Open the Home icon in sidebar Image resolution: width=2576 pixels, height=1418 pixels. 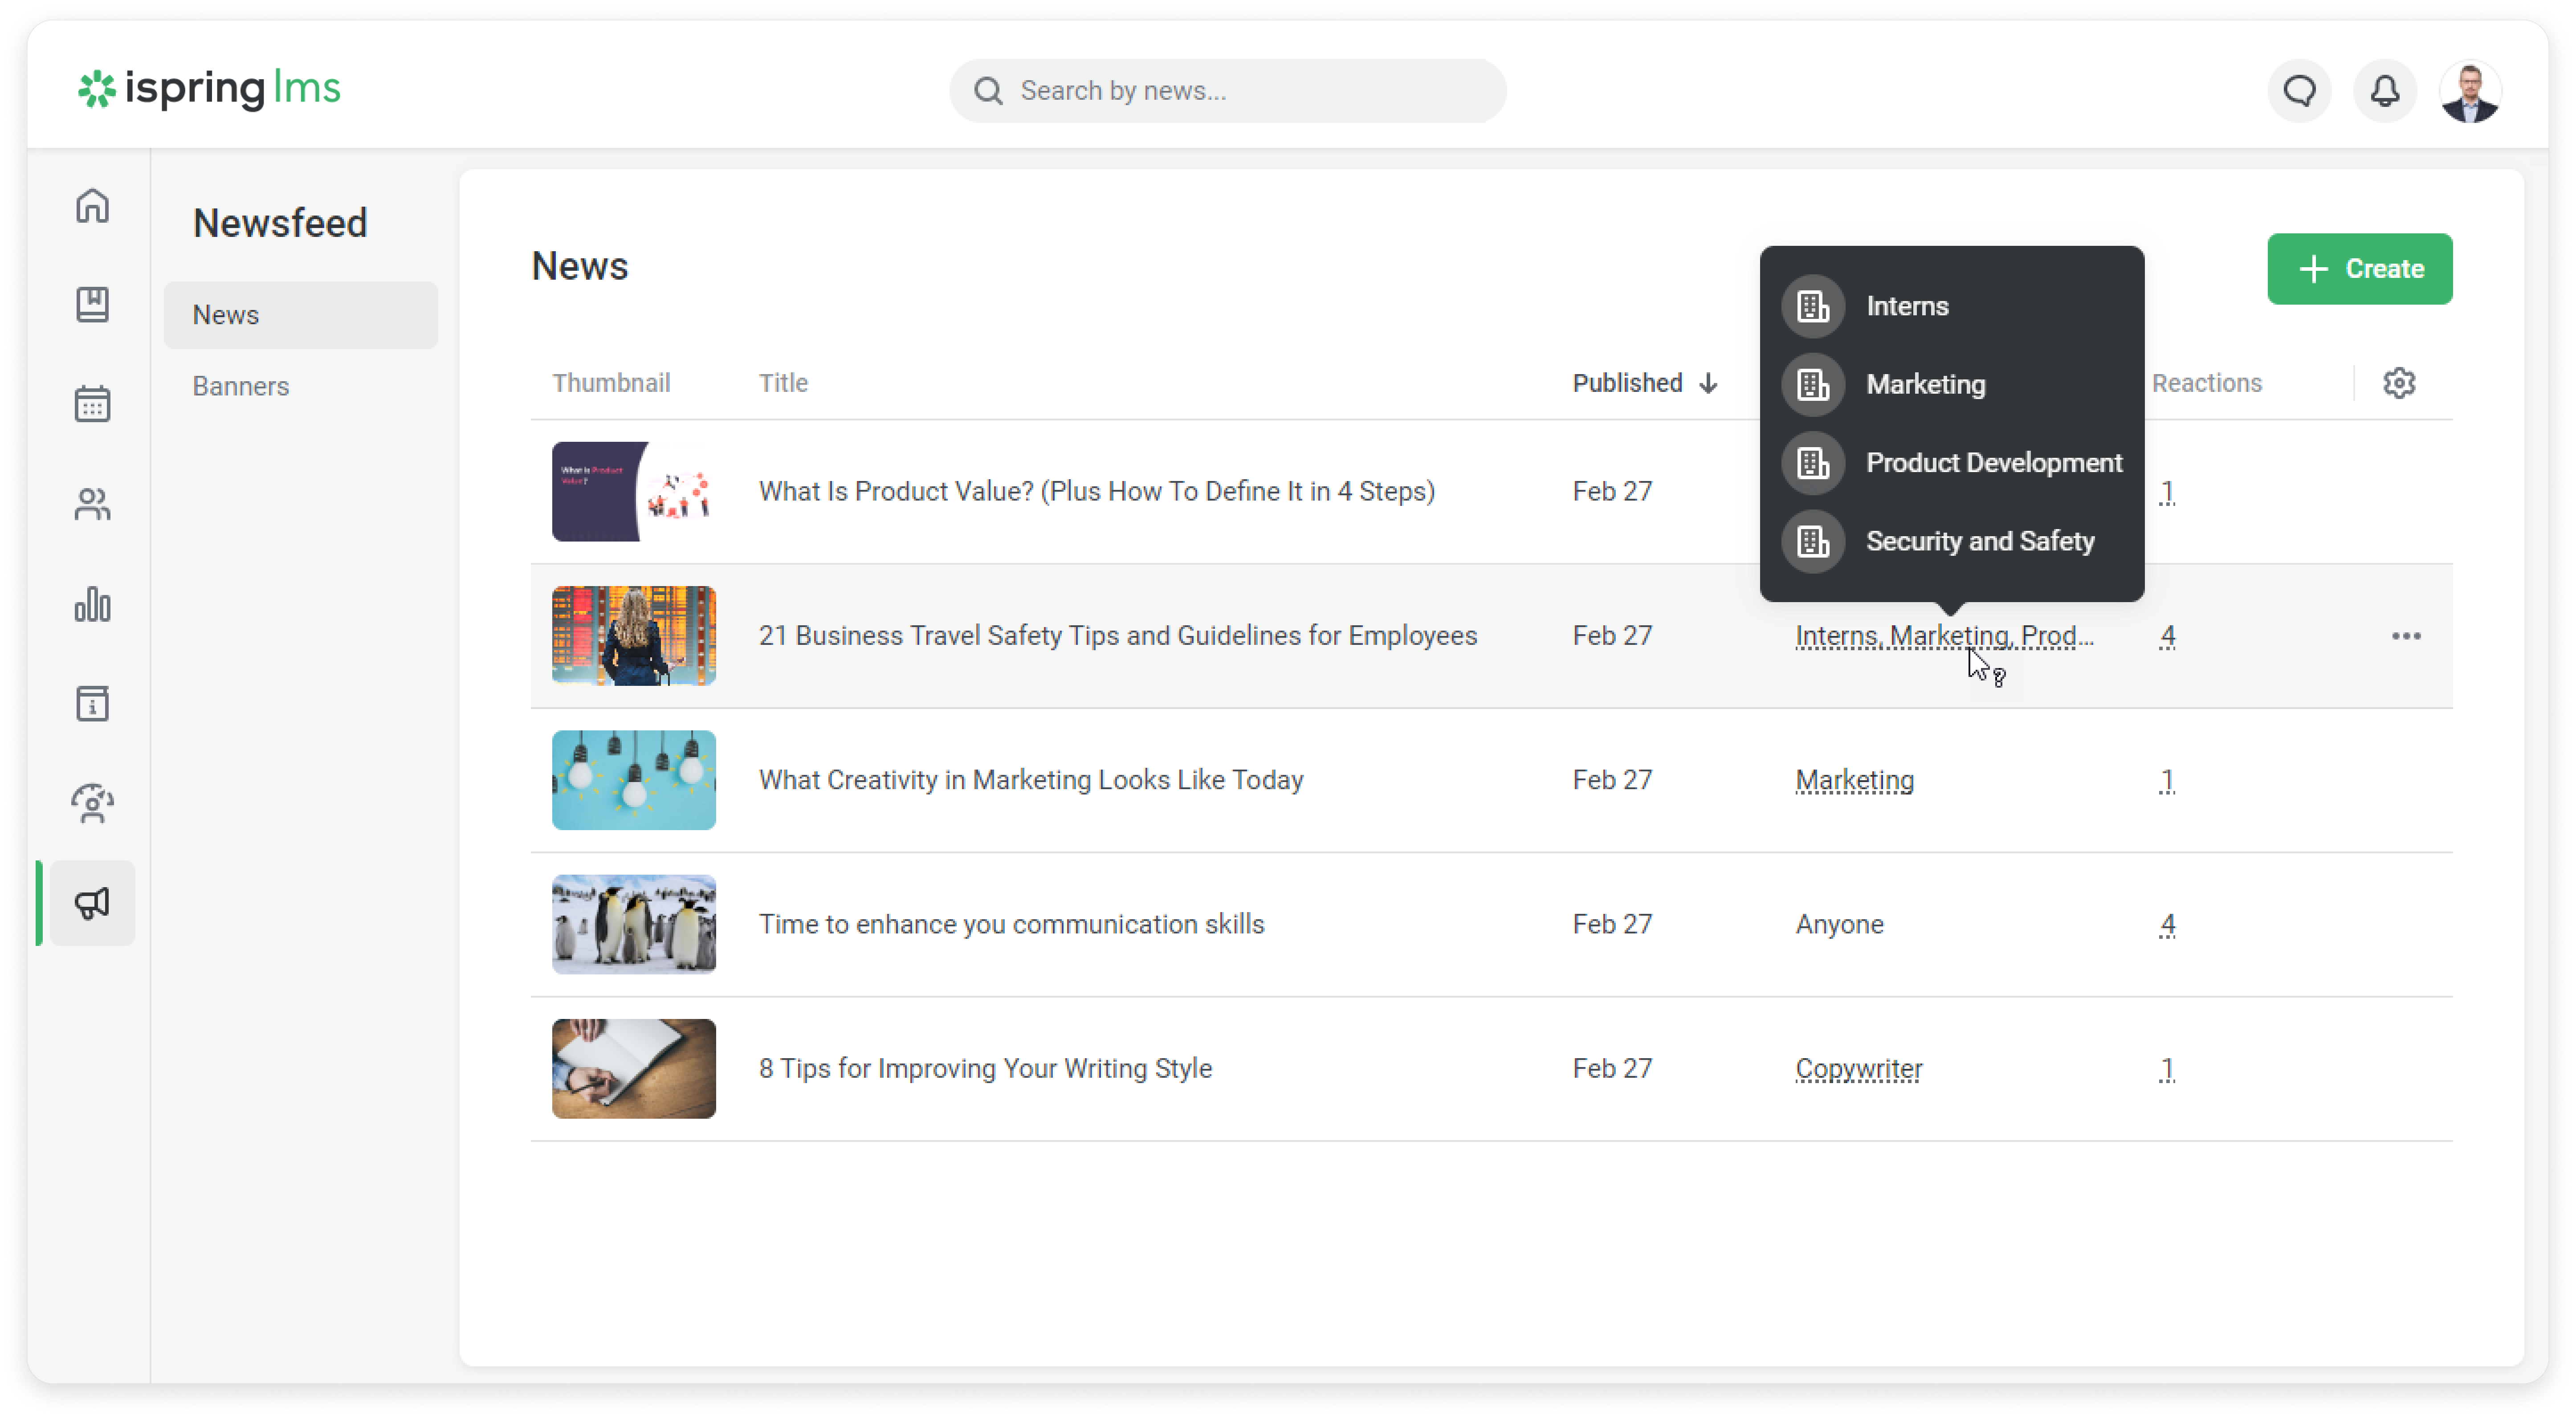(x=92, y=206)
